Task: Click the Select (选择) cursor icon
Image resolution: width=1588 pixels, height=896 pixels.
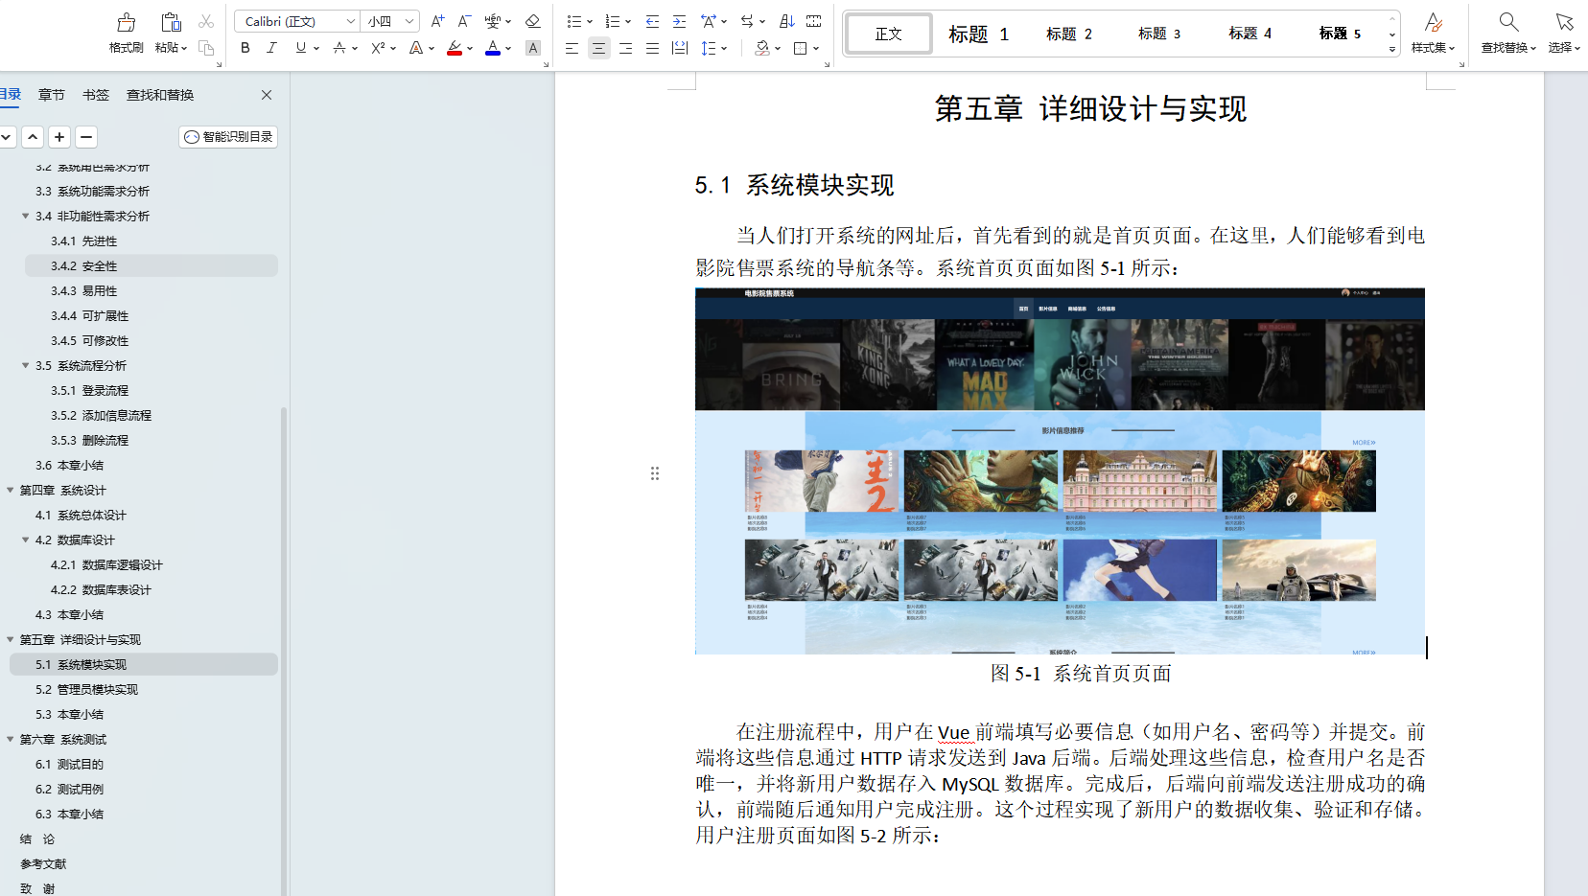Action: tap(1564, 22)
